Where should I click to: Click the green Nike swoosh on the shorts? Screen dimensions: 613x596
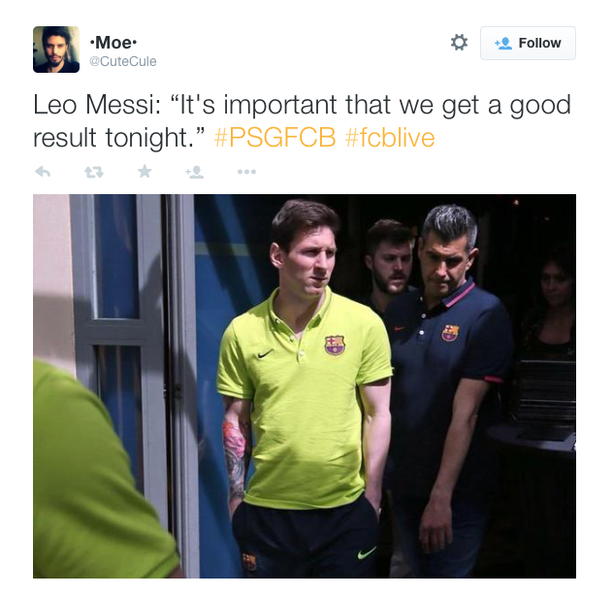click(x=367, y=552)
